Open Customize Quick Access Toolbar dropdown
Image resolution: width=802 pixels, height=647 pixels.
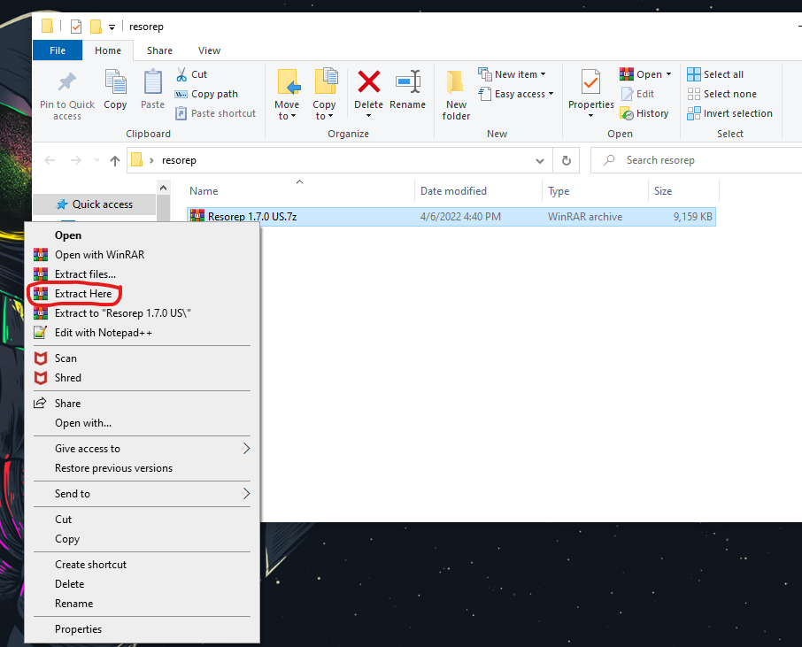tap(112, 27)
